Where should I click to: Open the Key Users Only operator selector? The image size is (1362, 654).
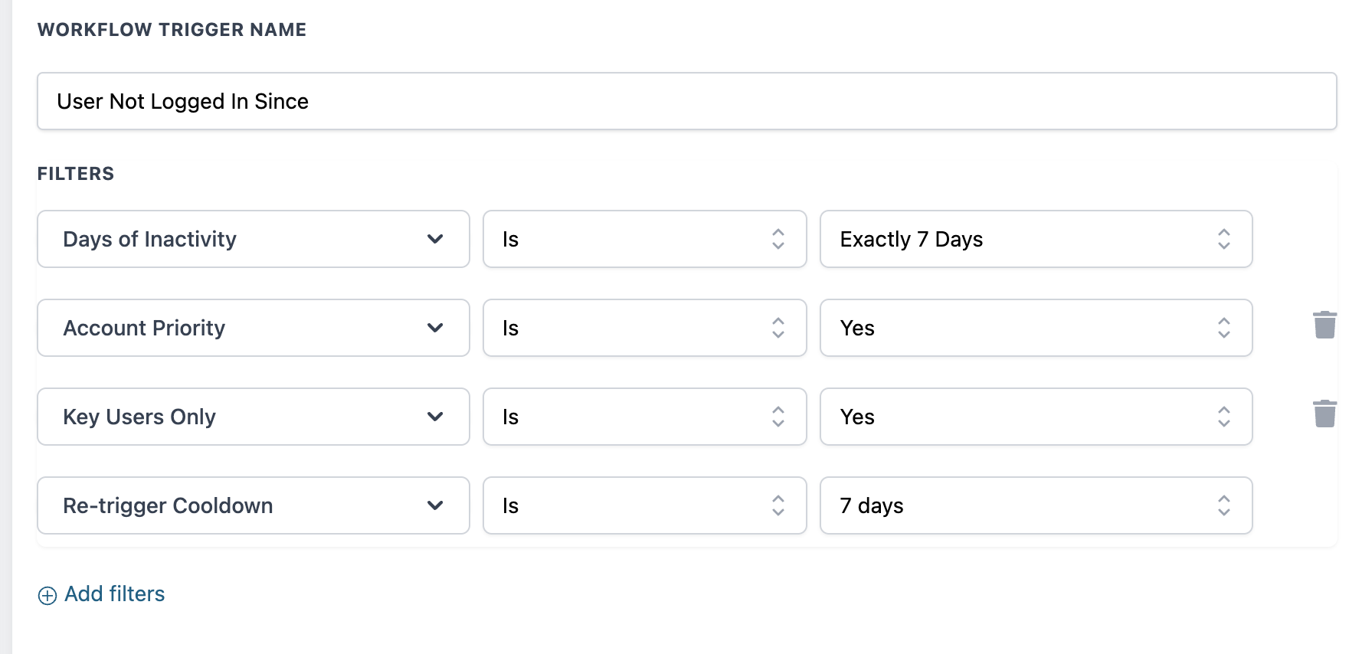click(x=645, y=417)
